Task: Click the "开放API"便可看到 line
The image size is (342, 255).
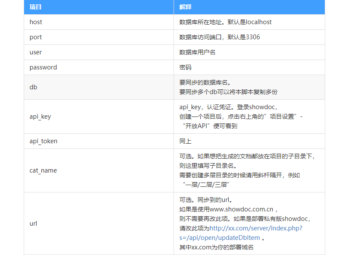Action: click(x=210, y=126)
